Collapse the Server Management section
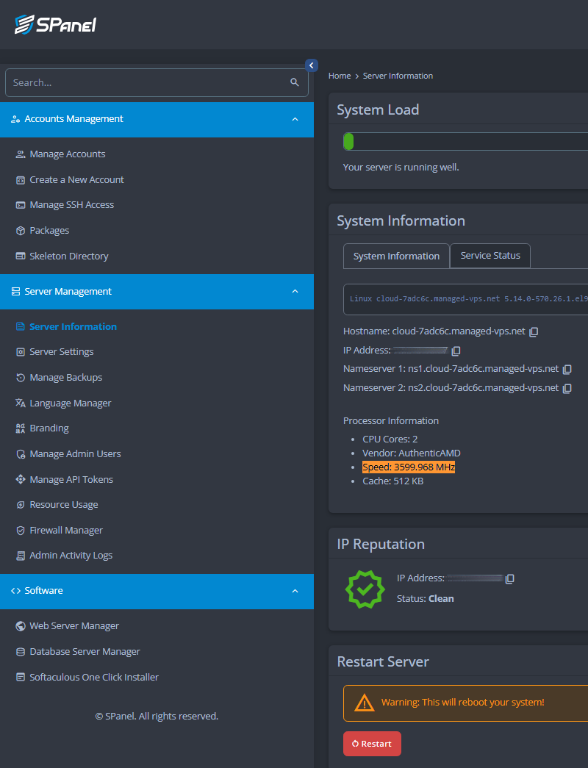The height and width of the screenshot is (768, 588). 295,292
